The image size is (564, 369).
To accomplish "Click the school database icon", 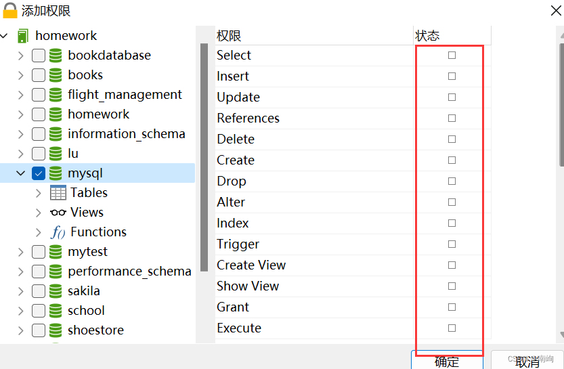I will 56,311.
